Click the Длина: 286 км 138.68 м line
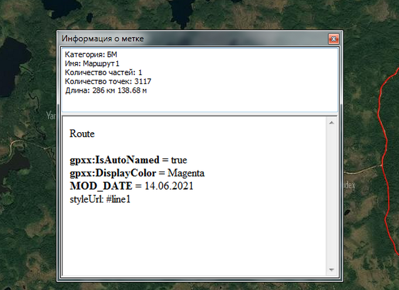 (x=106, y=90)
